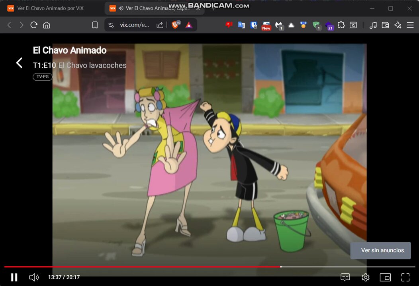This screenshot has height=286, width=419.
Task: Click the TV-PG rating badge
Action: 43,77
